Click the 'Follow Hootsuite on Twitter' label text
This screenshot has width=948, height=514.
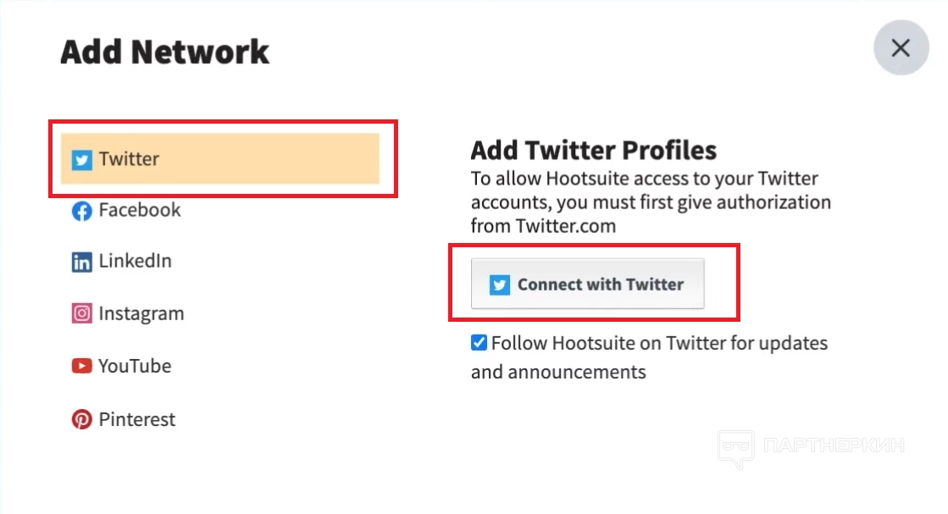click(659, 344)
